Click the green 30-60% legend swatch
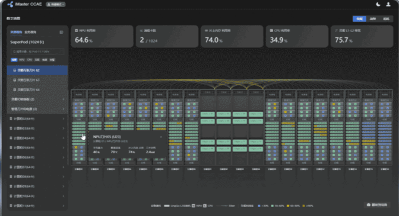Image resolution: width=399 pixels, height=216 pixels. [273, 205]
